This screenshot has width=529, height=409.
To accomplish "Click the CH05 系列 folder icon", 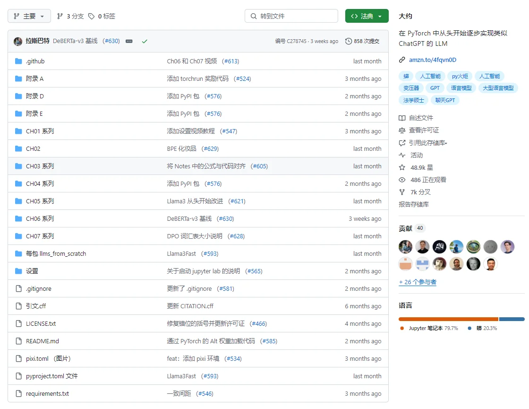I will point(18,201).
